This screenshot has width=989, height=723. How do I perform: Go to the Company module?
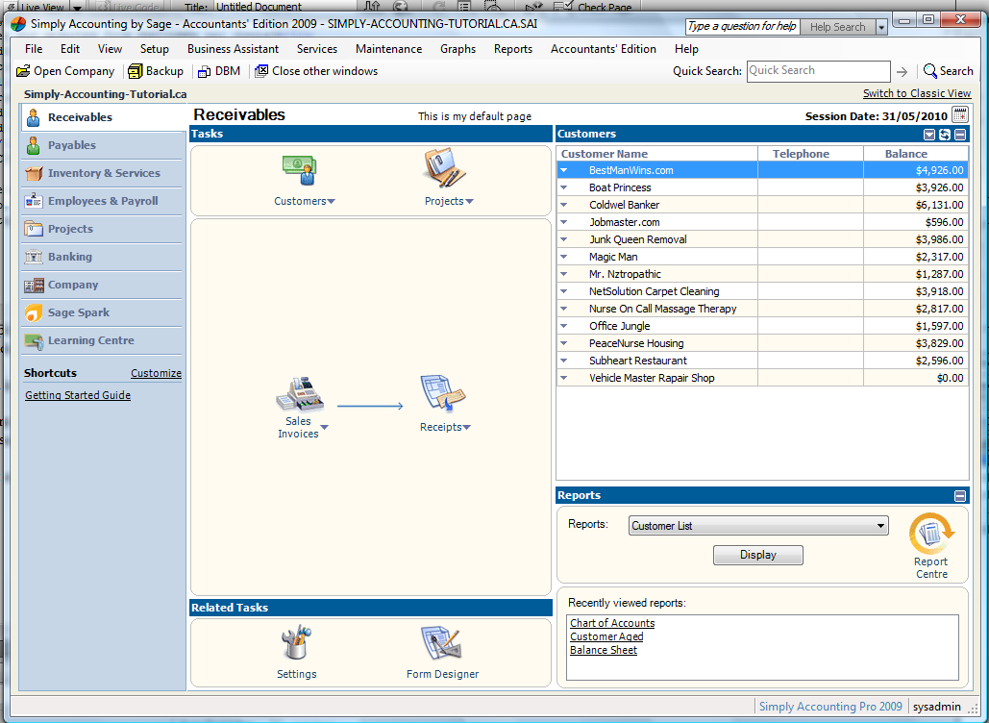click(x=102, y=285)
